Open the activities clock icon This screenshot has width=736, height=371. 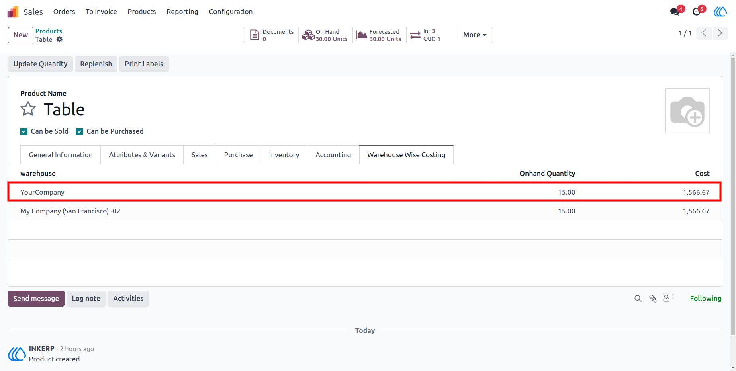pyautogui.click(x=697, y=11)
